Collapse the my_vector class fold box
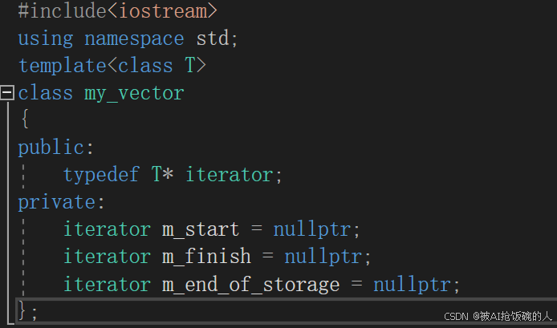Viewport: 557px width, 328px height. point(6,93)
